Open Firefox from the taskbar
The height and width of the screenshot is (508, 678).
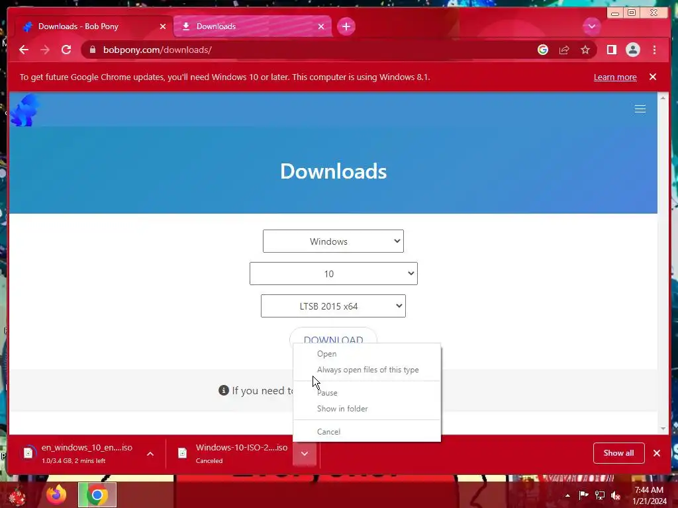[56, 495]
